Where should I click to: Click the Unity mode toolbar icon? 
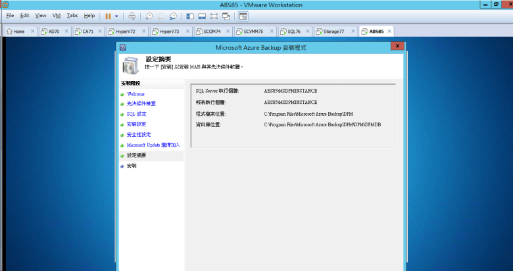[226, 16]
